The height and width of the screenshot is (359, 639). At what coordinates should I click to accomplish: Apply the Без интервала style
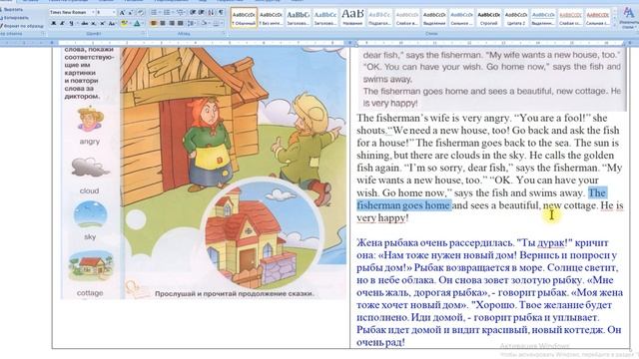[271, 18]
